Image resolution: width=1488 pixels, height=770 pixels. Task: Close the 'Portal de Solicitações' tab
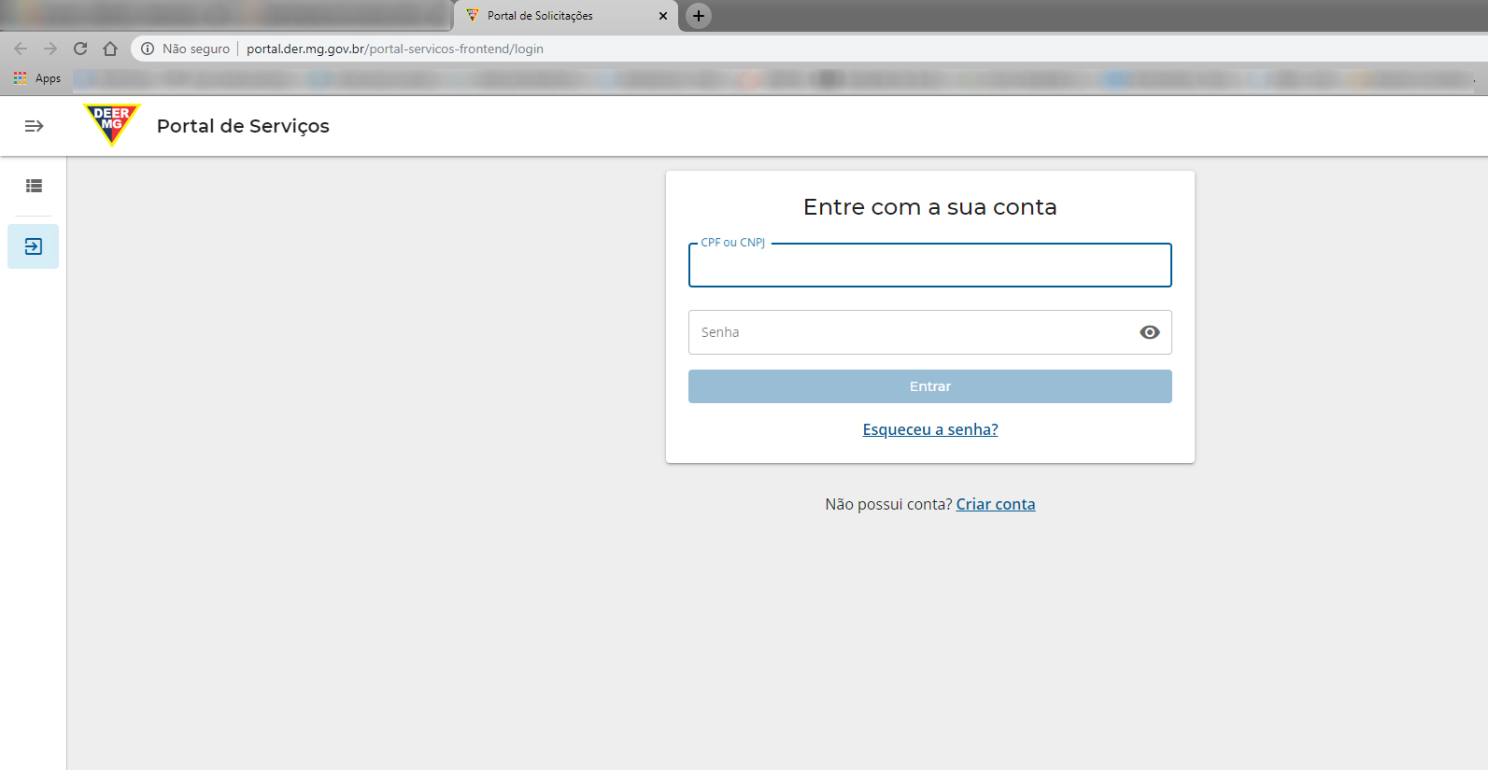(x=663, y=16)
